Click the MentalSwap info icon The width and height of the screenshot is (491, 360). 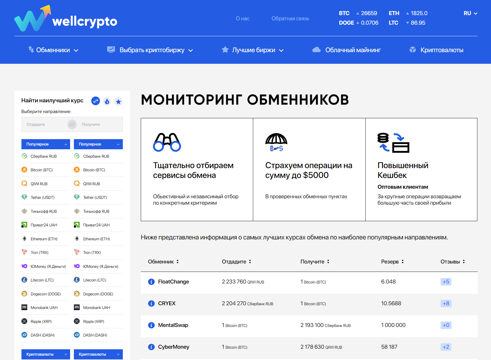pyautogui.click(x=151, y=325)
